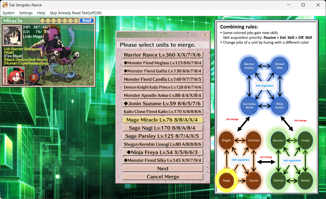Select Monster Fiend Camilla Lv.140
326x199 pixels.
tap(163, 79)
